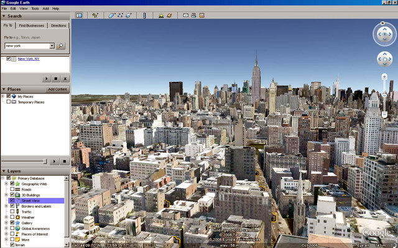
Task: Switch to the Find Businesses tab
Action: tap(32, 25)
